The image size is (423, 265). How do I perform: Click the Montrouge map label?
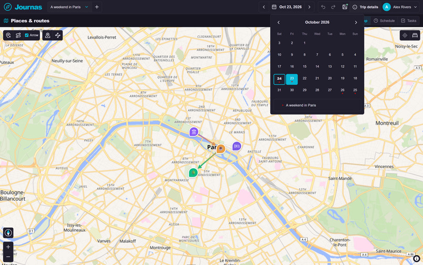tap(160, 248)
